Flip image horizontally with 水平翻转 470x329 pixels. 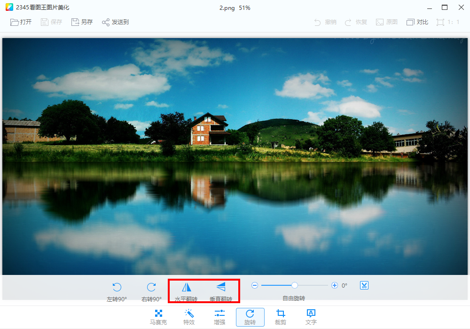point(187,287)
